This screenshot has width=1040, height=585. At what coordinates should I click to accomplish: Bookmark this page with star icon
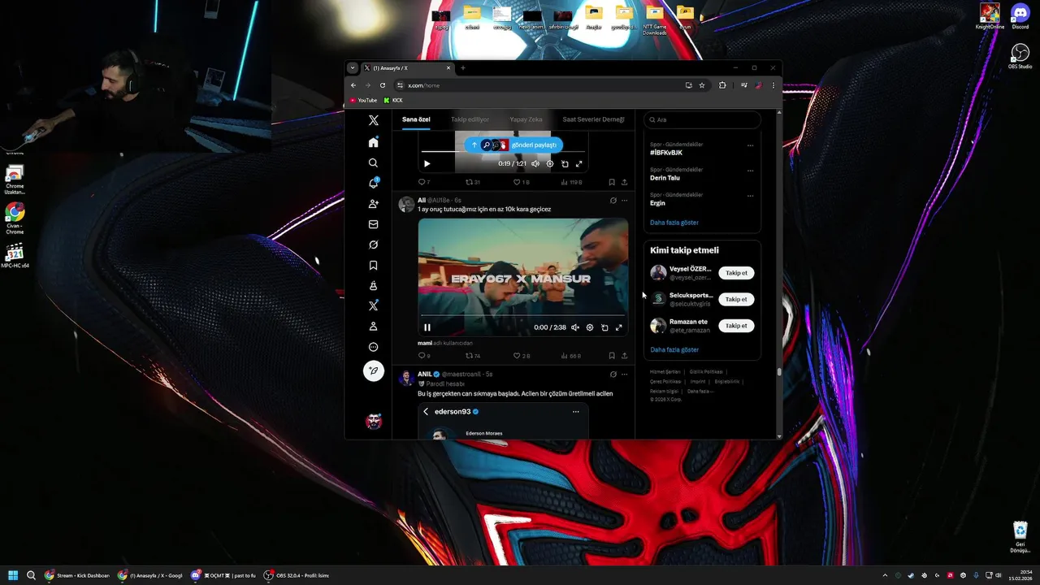click(x=702, y=85)
